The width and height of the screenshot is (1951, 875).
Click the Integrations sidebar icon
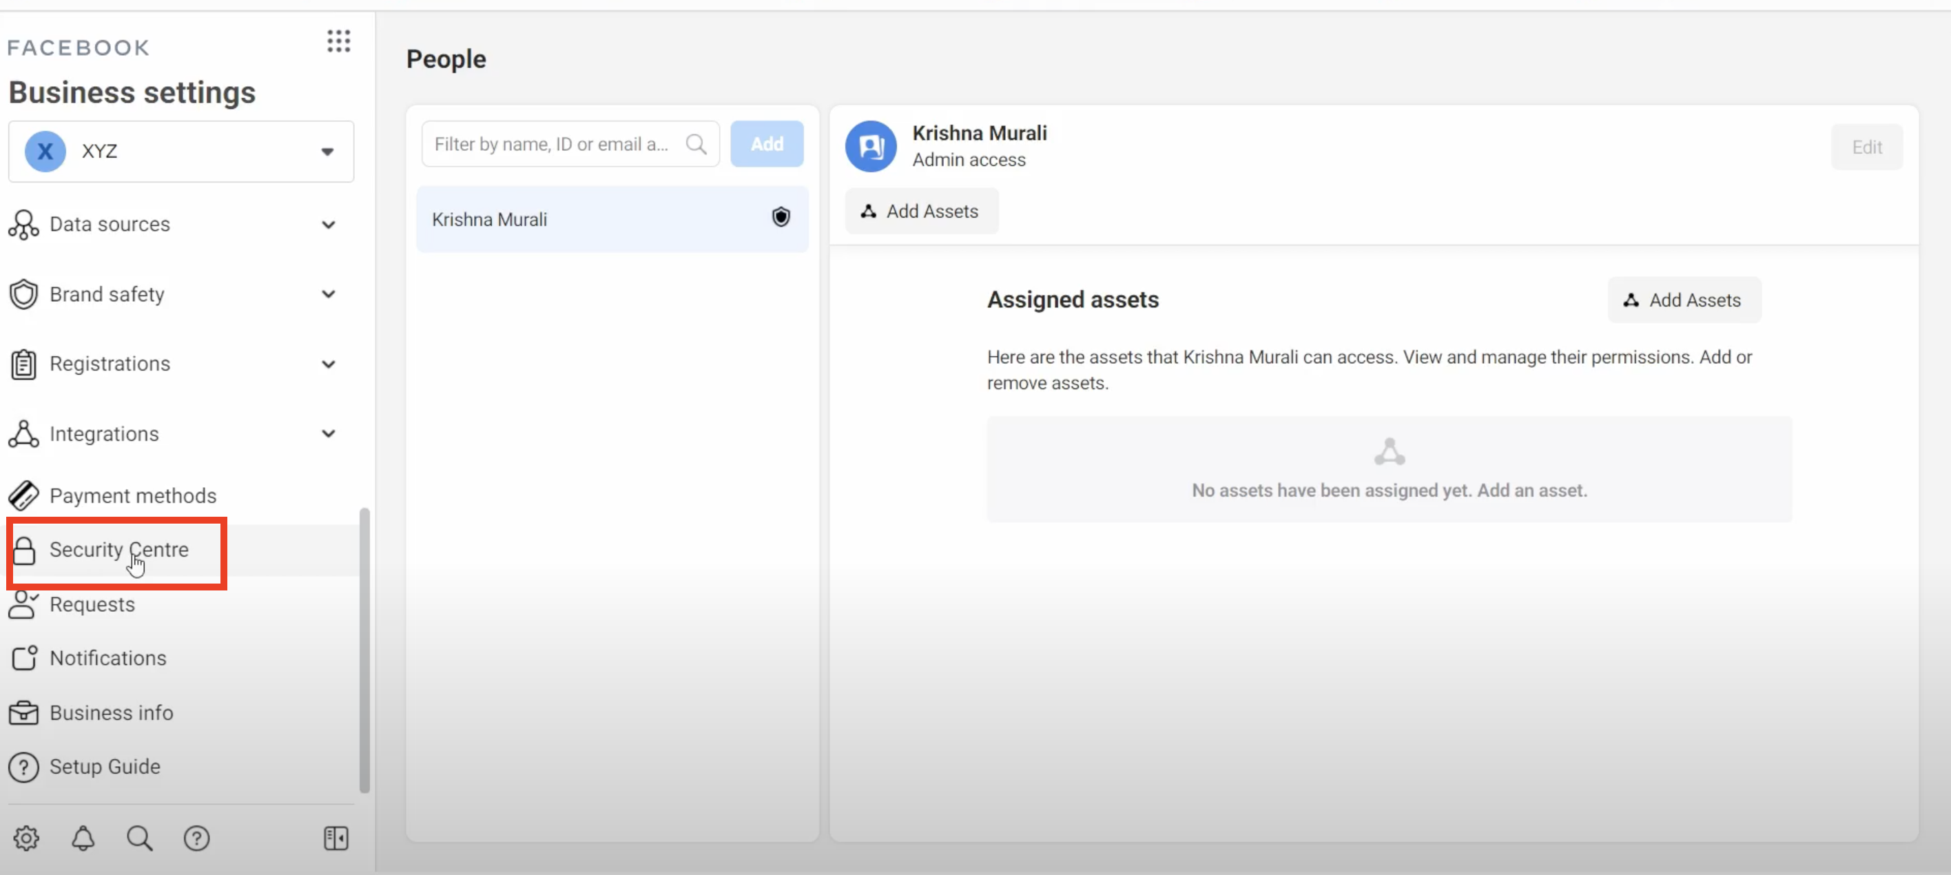23,434
